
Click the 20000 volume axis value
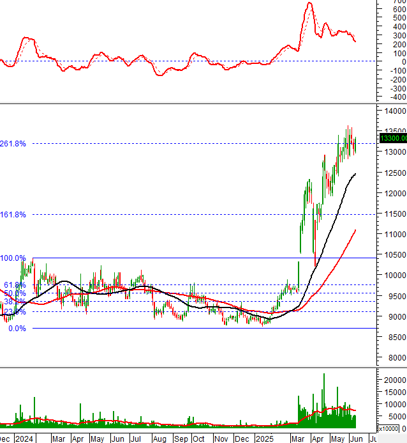point(395,380)
